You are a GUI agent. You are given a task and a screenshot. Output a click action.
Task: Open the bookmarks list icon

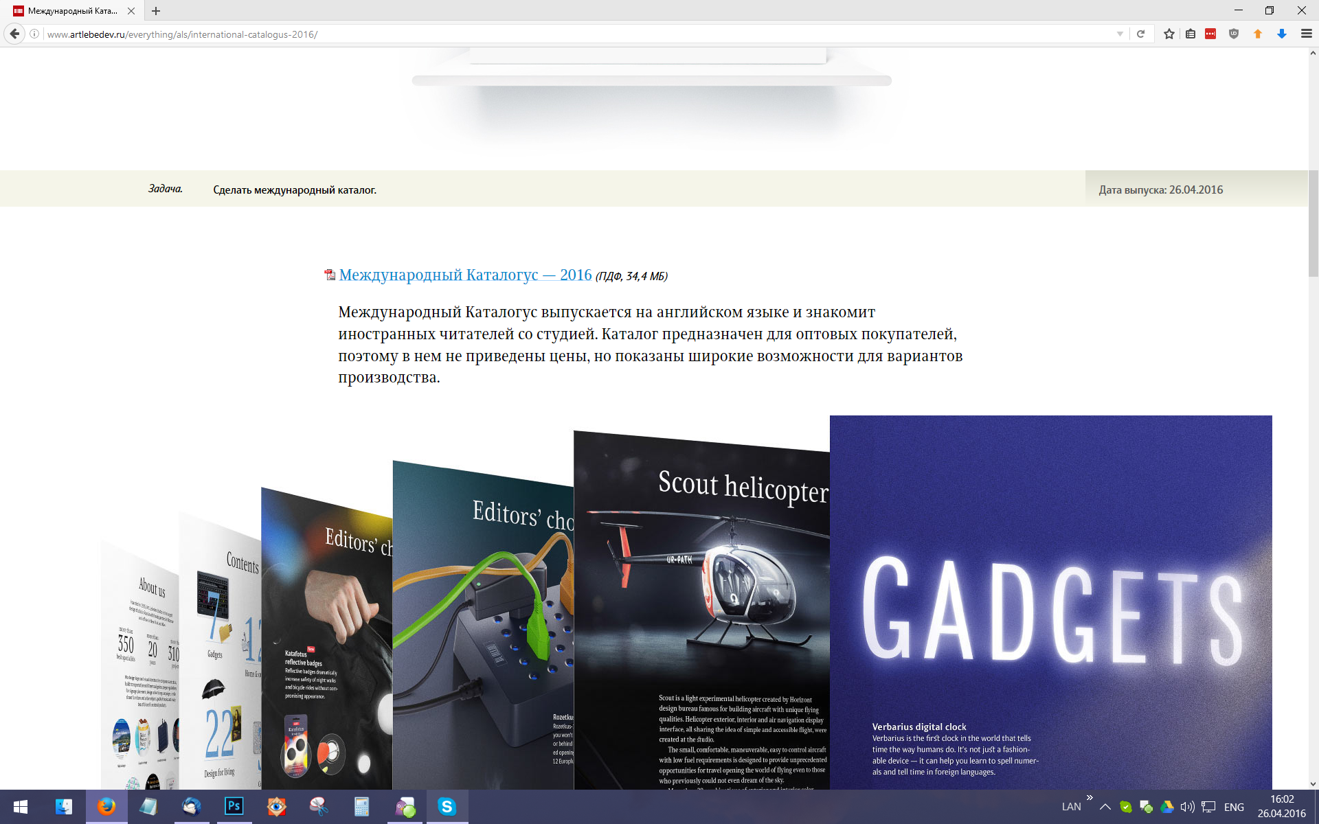[x=1191, y=34]
